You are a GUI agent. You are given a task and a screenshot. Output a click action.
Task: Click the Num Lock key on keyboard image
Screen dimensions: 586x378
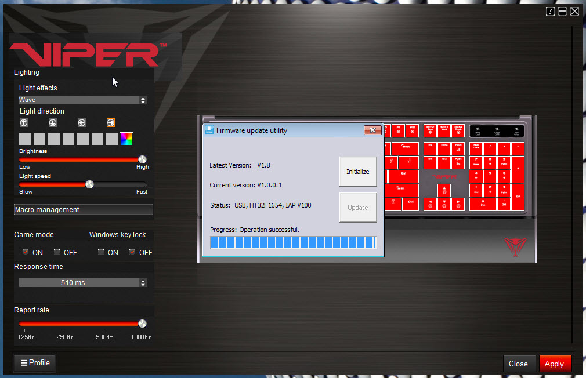(x=476, y=148)
